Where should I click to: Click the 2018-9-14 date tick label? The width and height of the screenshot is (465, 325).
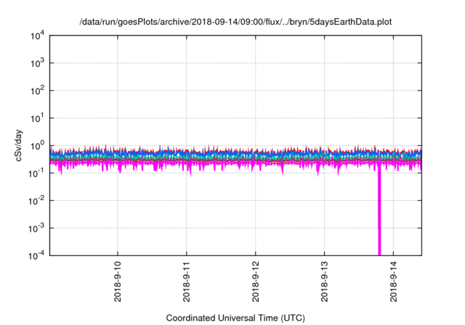coord(394,281)
